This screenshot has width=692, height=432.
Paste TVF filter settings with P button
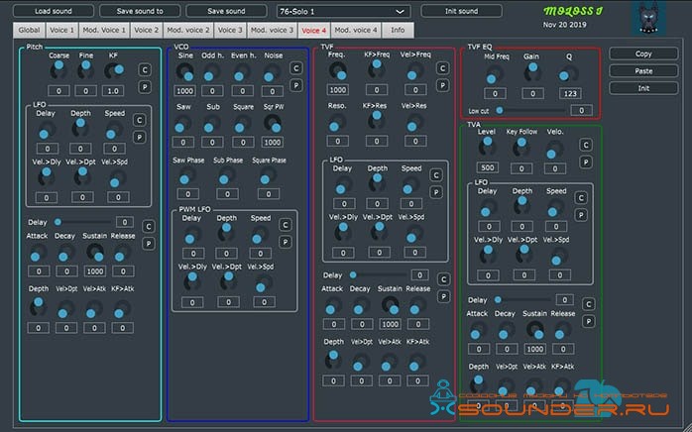coord(442,85)
